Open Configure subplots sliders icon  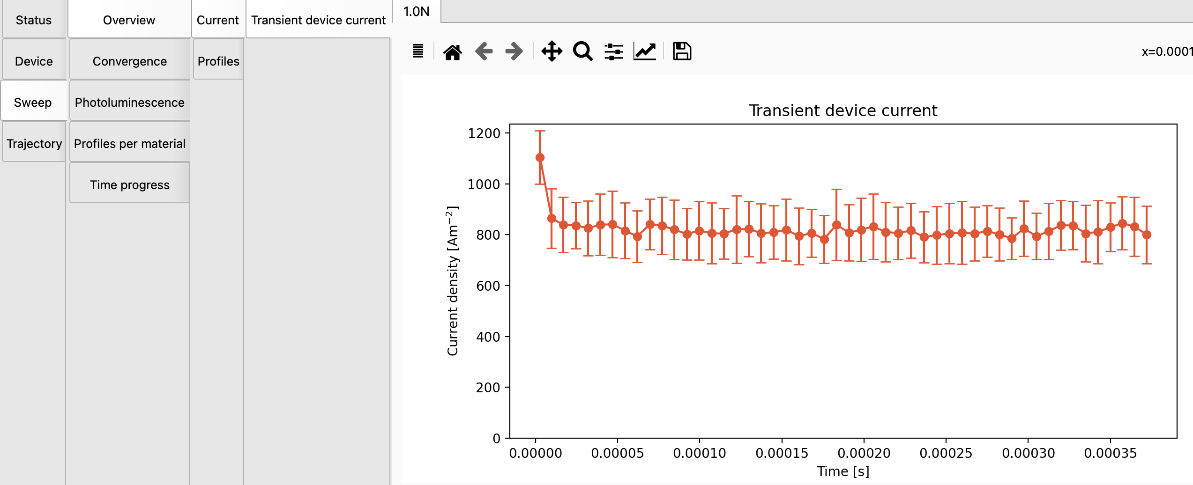click(x=613, y=51)
